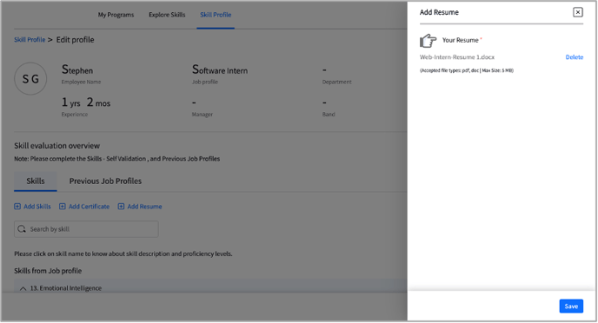Save the resume
Image resolution: width=598 pixels, height=323 pixels.
571,307
